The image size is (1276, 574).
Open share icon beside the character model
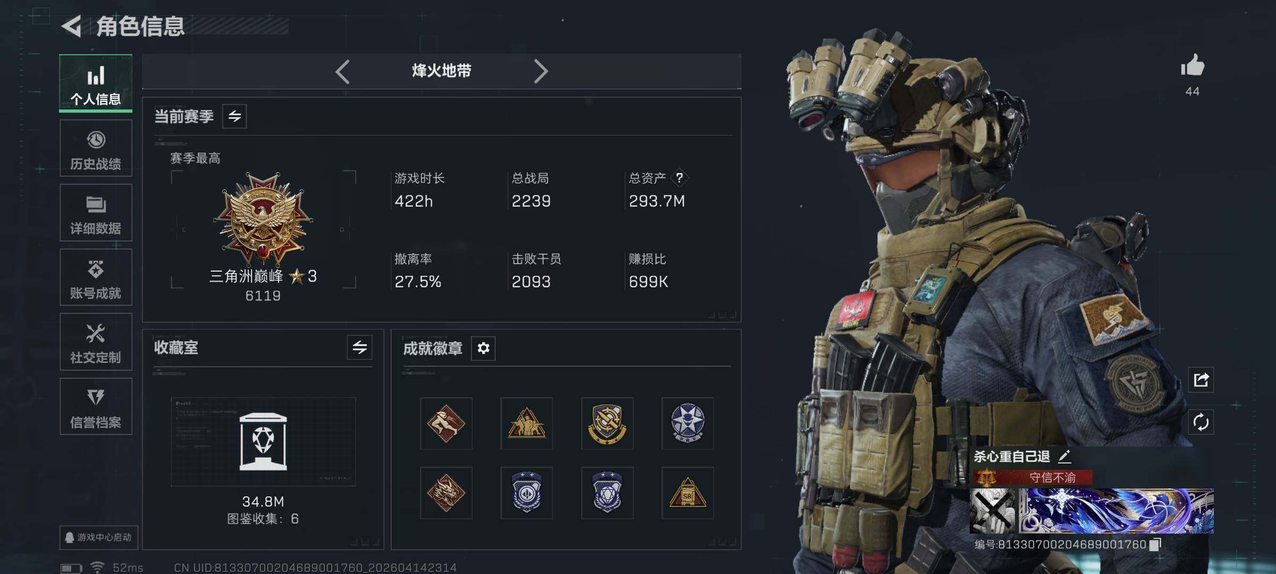[x=1201, y=379]
